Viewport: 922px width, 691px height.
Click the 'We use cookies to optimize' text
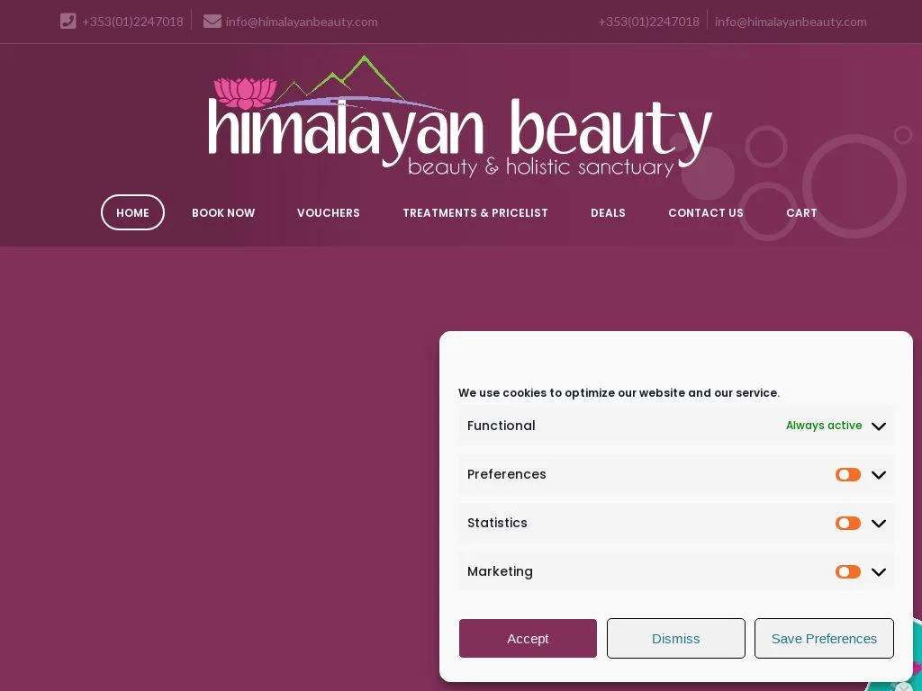(619, 393)
